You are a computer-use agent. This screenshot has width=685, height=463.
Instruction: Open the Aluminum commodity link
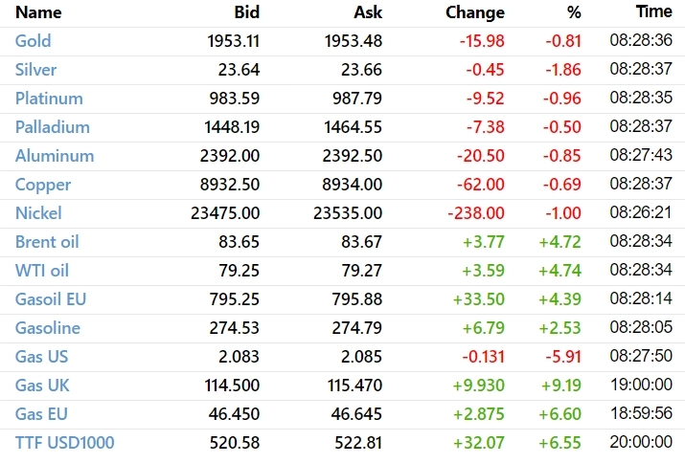[x=55, y=156]
